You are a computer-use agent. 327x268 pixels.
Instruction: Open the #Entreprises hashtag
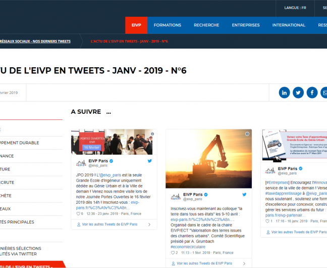point(277,183)
